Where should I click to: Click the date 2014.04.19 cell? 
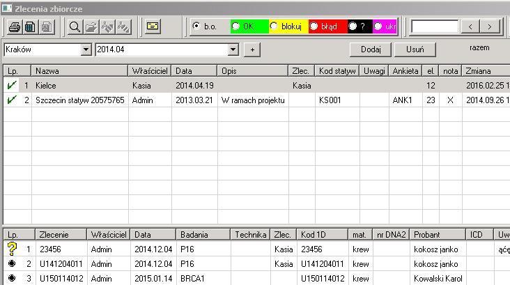pyautogui.click(x=194, y=85)
